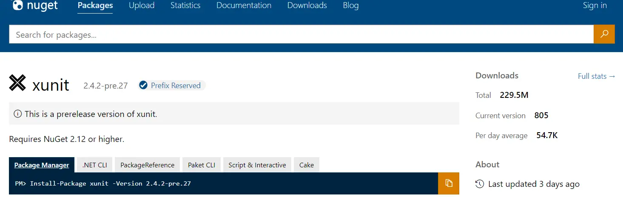Click the xunit package X logo

tap(18, 83)
